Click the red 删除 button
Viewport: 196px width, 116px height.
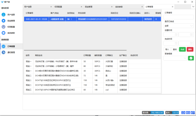click(190, 49)
